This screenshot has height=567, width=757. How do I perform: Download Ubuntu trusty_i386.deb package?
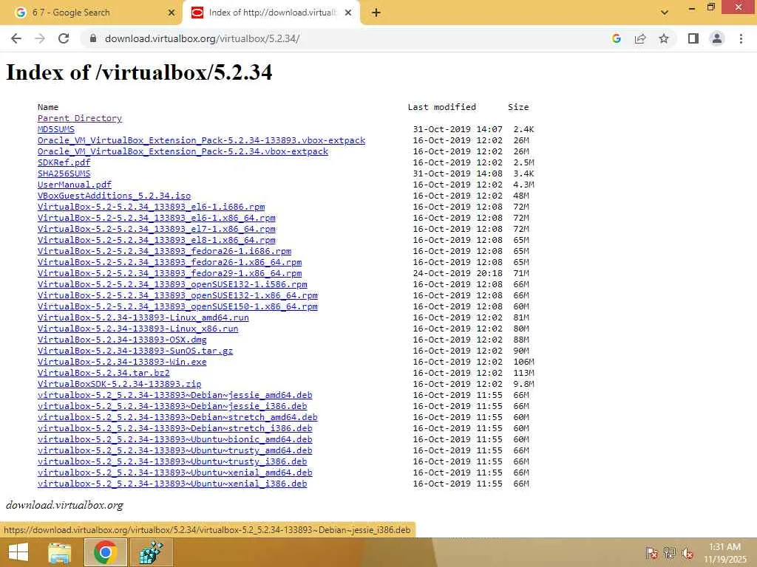pos(172,462)
